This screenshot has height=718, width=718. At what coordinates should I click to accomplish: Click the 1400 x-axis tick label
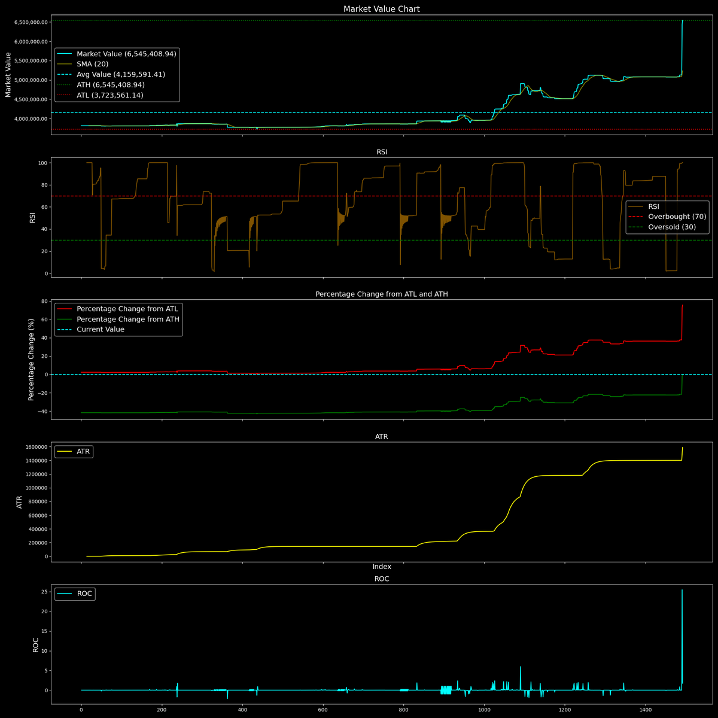tap(645, 710)
